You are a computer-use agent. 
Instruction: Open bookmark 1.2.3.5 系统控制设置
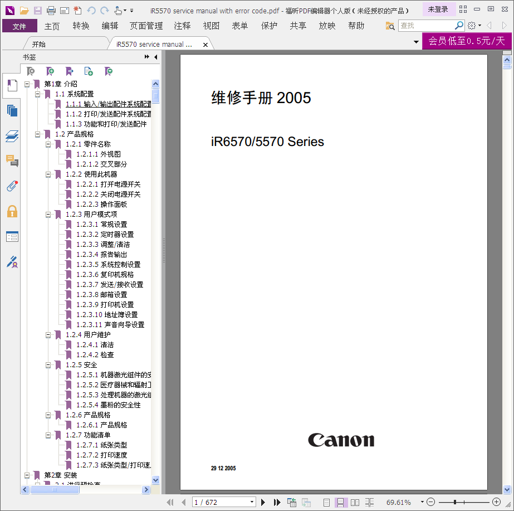(108, 265)
